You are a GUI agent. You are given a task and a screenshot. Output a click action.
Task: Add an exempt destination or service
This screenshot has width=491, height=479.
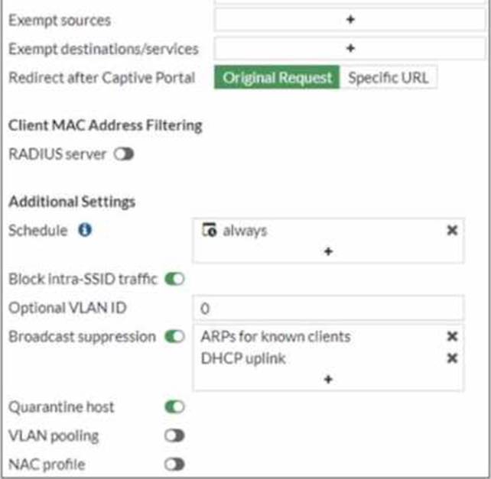(x=350, y=48)
